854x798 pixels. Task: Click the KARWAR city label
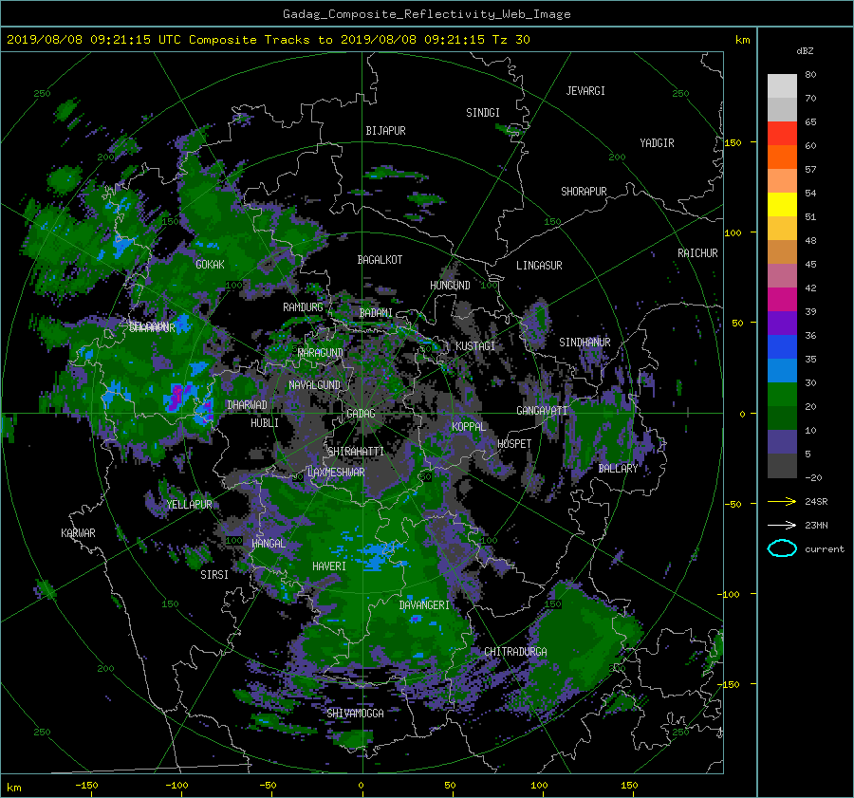(78, 533)
